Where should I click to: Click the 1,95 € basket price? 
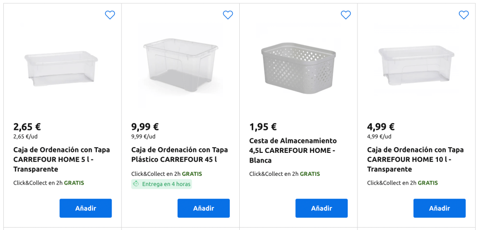pos(263,127)
